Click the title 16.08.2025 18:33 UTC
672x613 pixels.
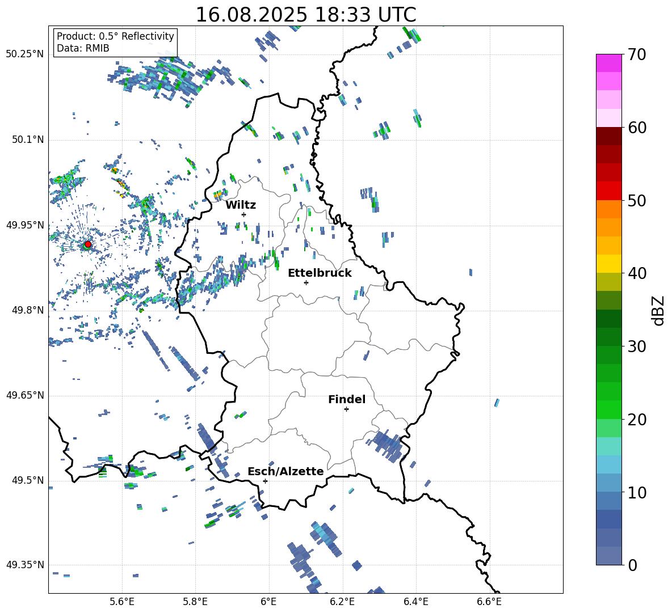pyautogui.click(x=306, y=15)
